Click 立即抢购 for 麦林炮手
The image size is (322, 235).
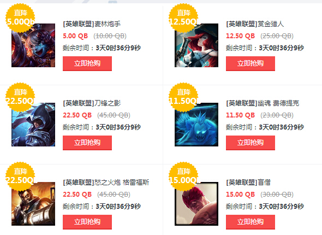click(87, 63)
